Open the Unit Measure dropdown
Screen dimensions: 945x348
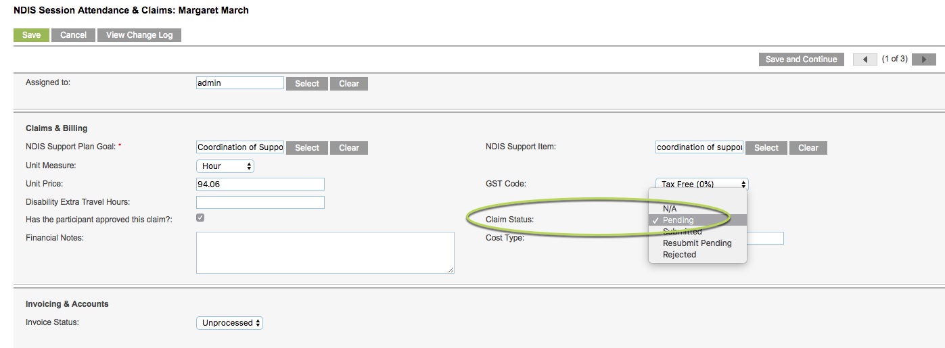(225, 166)
